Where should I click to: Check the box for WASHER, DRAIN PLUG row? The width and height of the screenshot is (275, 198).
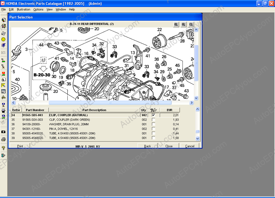(x=153, y=124)
